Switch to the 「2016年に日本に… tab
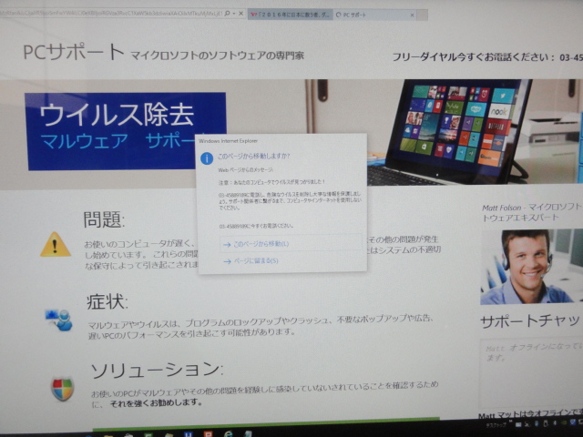 291,15
